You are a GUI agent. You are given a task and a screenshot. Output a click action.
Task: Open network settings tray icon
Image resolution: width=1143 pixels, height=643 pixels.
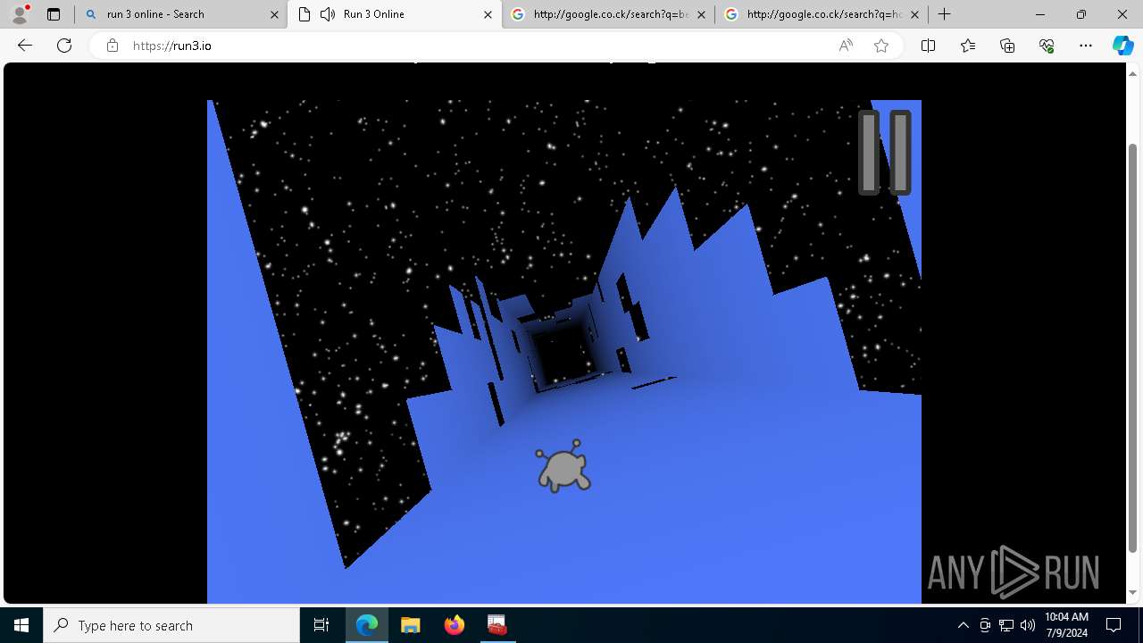point(1006,625)
